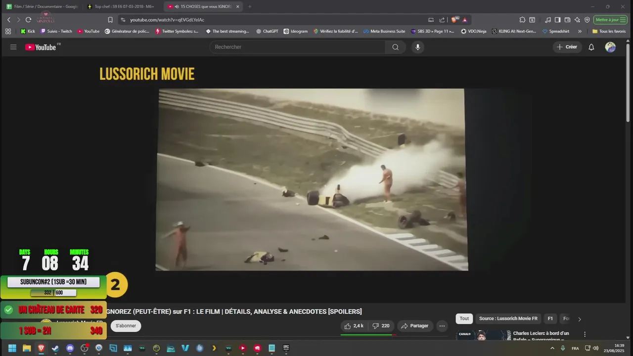Open options for Charles Leclerc suggested video
Image resolution: width=633 pixels, height=356 pixels.
(x=585, y=334)
